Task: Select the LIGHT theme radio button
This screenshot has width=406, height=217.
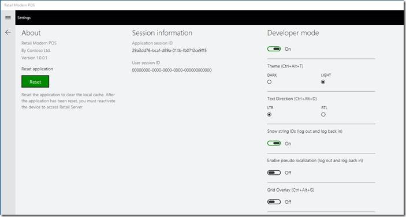Action: click(323, 82)
